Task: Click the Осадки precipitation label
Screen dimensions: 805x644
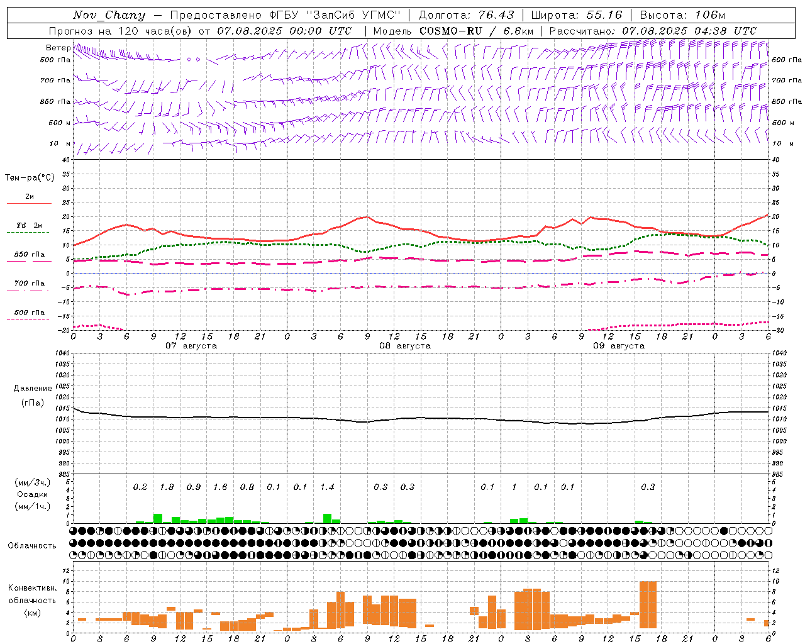Action: [x=33, y=494]
